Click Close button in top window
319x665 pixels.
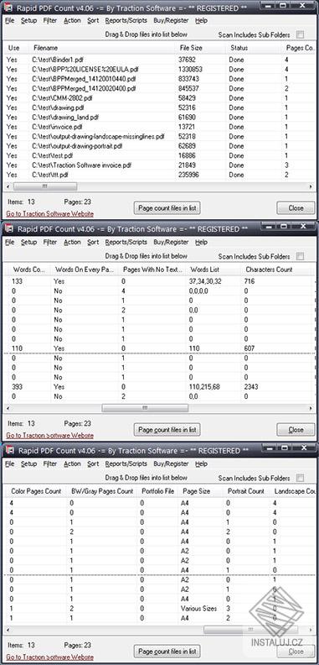coord(296,208)
